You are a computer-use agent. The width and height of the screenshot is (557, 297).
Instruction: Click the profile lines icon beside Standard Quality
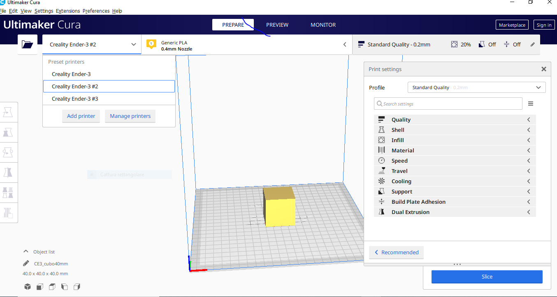(x=361, y=44)
